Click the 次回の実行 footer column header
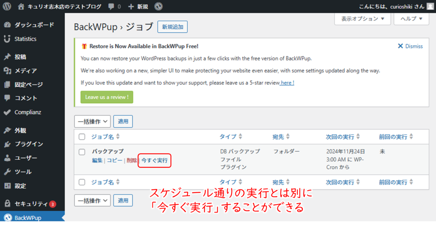This screenshot has height=225, width=436. tap(343, 182)
